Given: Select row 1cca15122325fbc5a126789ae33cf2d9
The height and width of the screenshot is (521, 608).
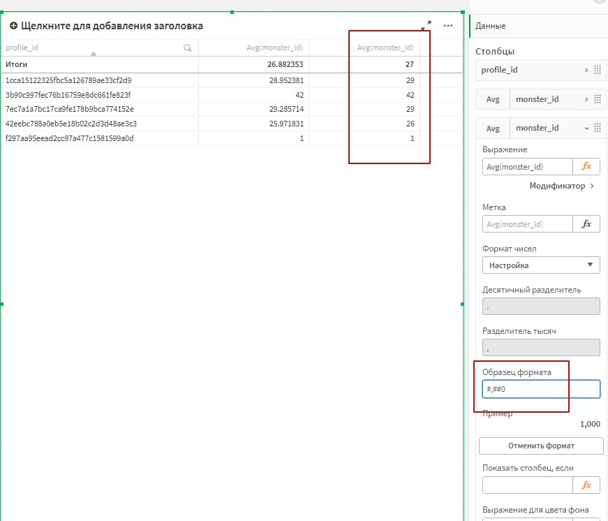Looking at the screenshot, I should 68,80.
